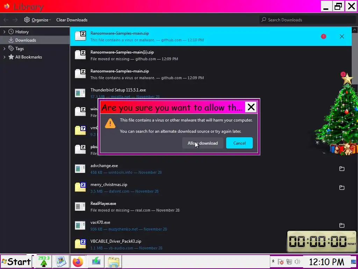Click Clear Downloads
Screen dimensions: 358x269
pyautogui.click(x=72, y=20)
